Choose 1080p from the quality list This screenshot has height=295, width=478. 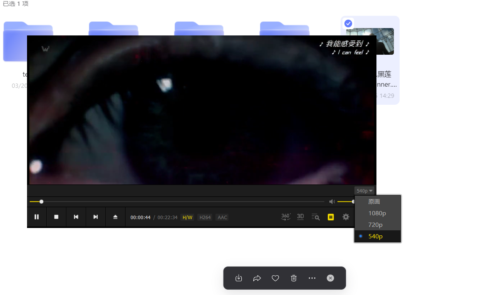(x=378, y=213)
